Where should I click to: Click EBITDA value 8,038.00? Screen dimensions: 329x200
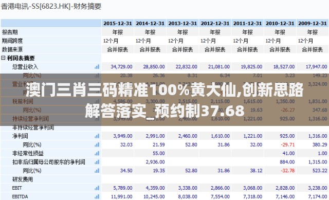(188, 196)
